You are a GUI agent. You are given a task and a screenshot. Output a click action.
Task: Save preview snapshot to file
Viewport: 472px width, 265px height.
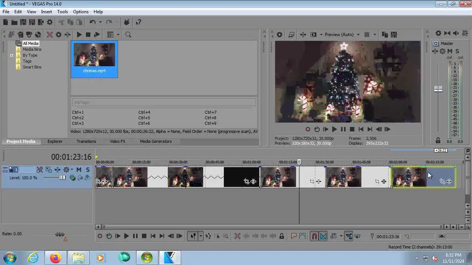coord(394,35)
